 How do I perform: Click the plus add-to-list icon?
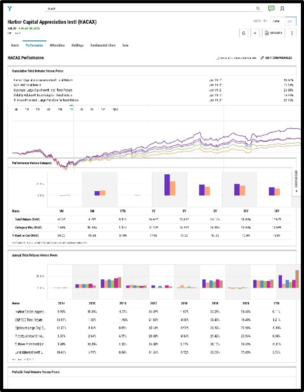click(255, 33)
